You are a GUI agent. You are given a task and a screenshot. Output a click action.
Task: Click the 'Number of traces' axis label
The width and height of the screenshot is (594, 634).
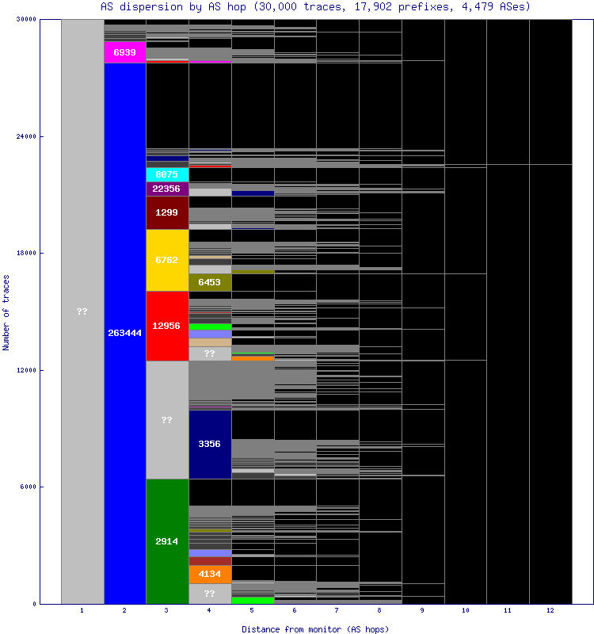click(x=6, y=312)
